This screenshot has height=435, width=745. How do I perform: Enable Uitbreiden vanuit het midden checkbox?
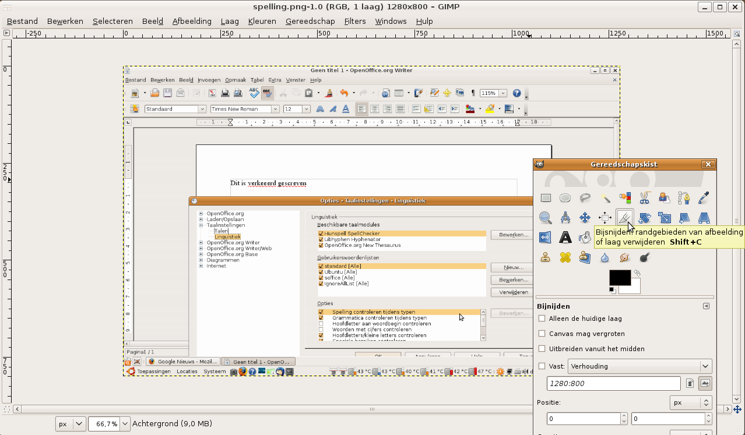click(542, 349)
